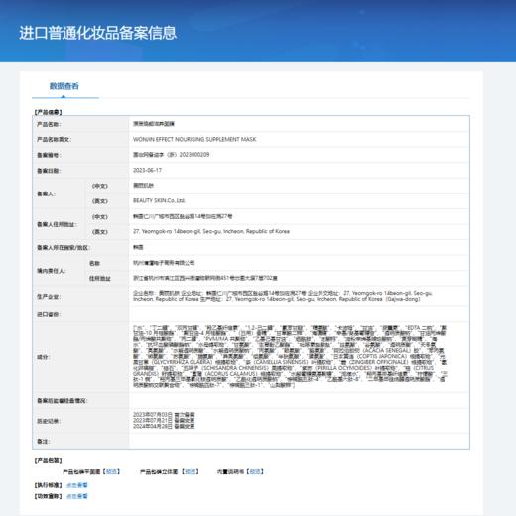Viewport: 516px width, 516px height.
Task: Click the 【产品包装】 section heading
Action: (x=48, y=460)
